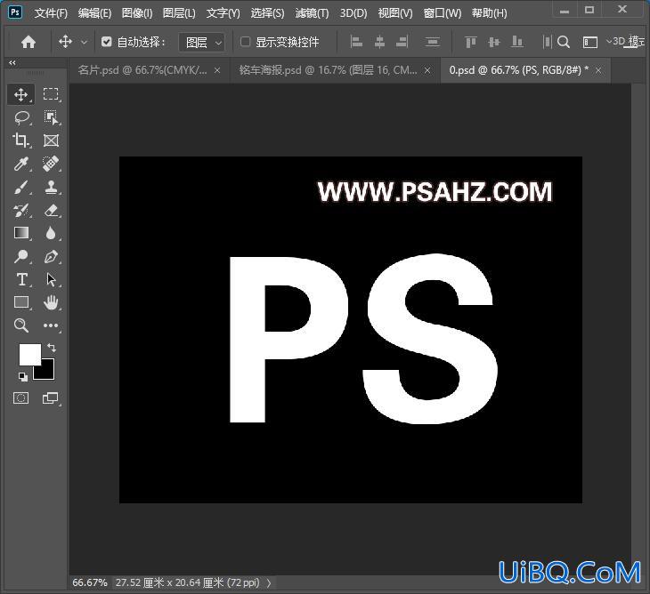Viewport: 650px width, 594px height.
Task: Open the Help (帮助) menu
Action: tap(489, 13)
